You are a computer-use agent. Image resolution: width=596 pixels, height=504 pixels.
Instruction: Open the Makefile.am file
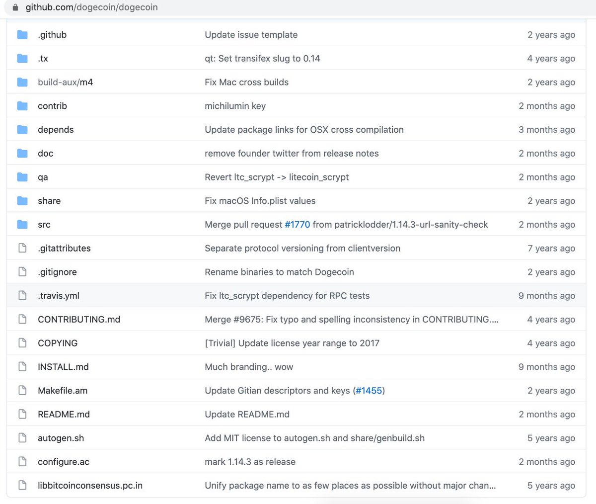coord(63,391)
